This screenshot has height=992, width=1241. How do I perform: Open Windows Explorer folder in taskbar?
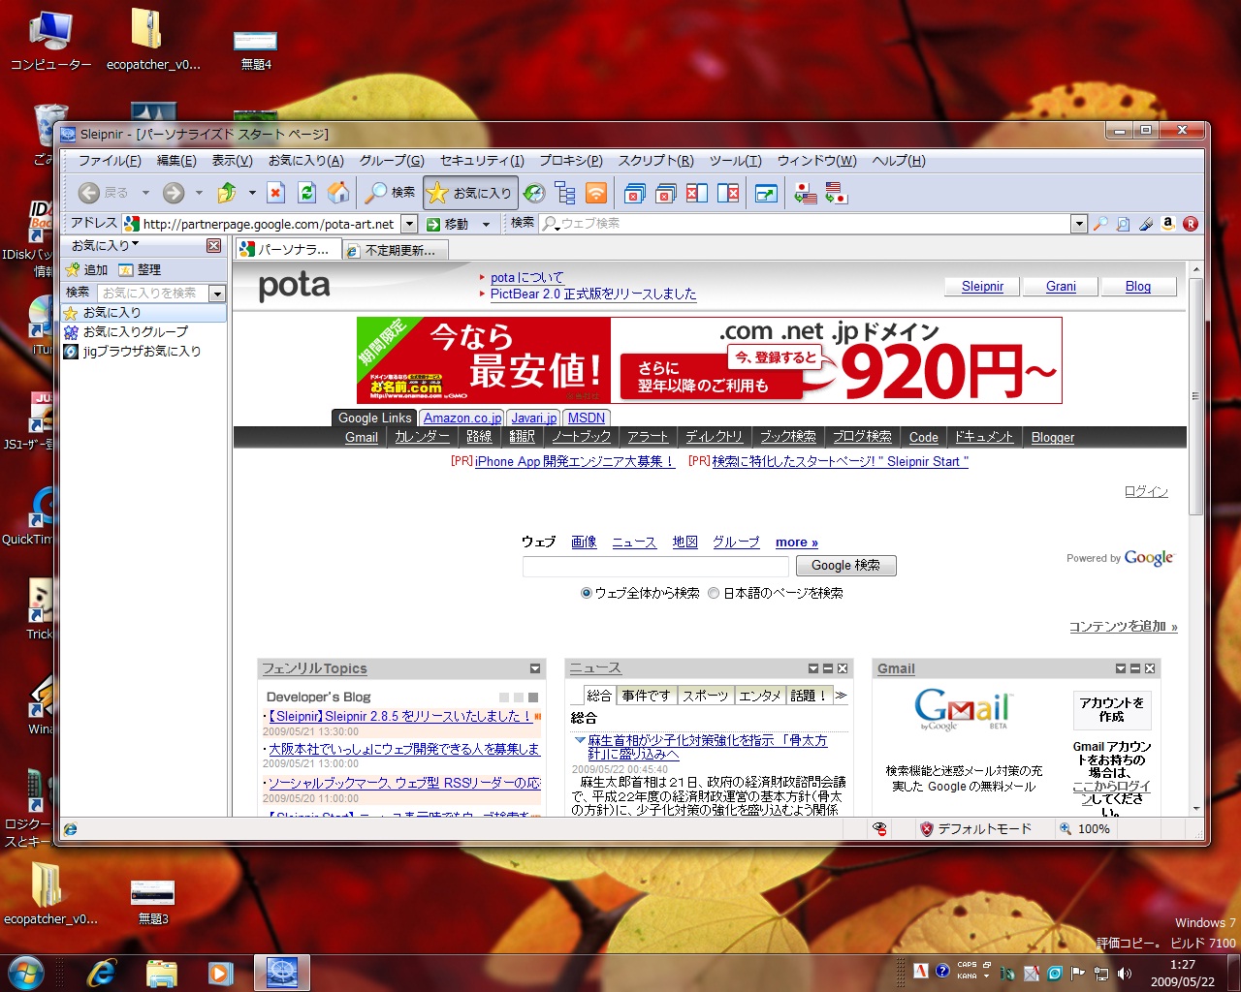click(161, 972)
